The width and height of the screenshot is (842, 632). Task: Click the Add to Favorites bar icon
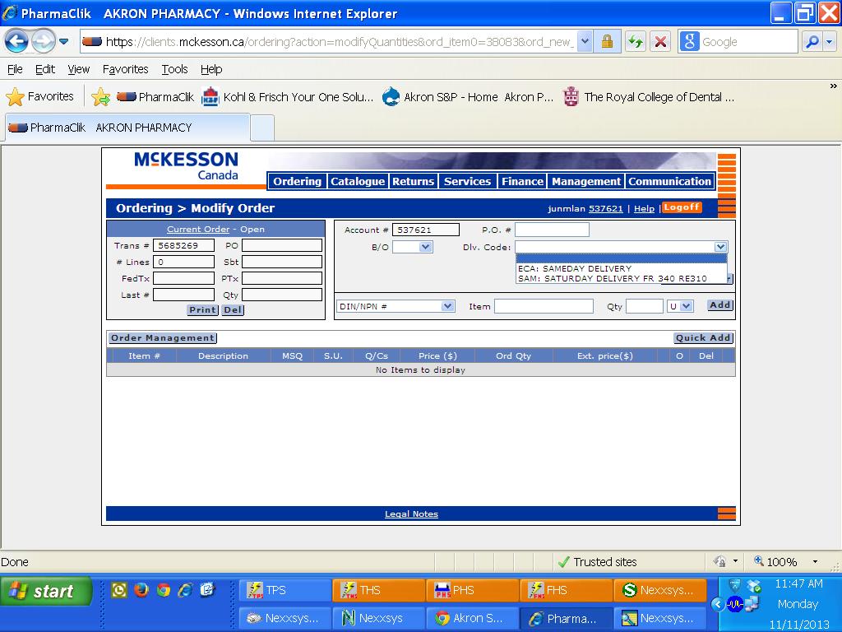tap(101, 96)
